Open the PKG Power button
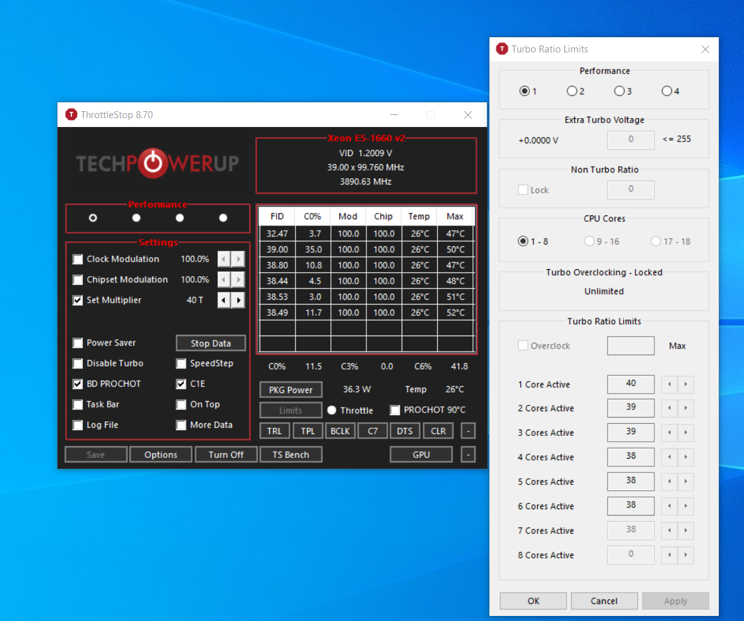The image size is (744, 621). click(x=291, y=390)
